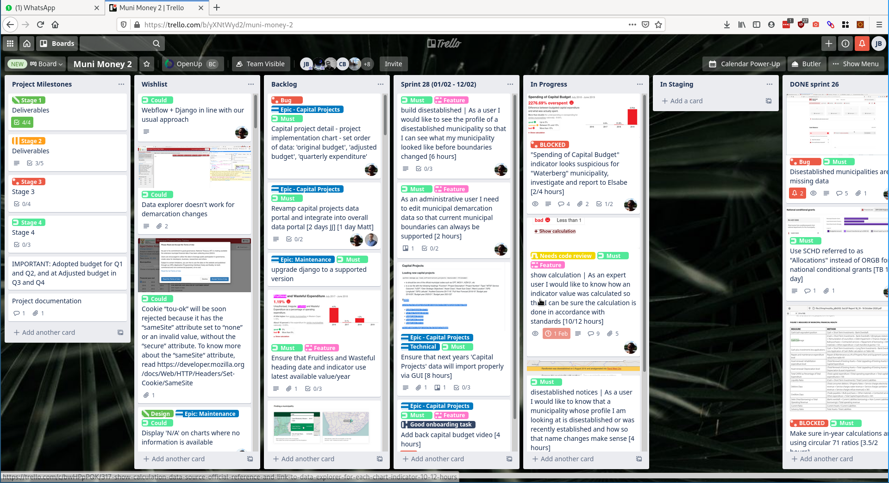Add another card to Backlog
889x483 pixels.
(304, 459)
